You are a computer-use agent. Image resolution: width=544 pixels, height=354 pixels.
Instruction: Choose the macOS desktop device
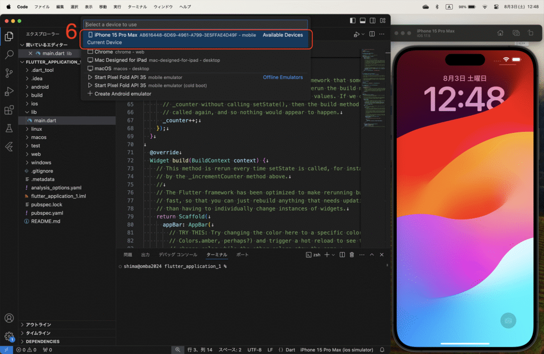point(195,69)
